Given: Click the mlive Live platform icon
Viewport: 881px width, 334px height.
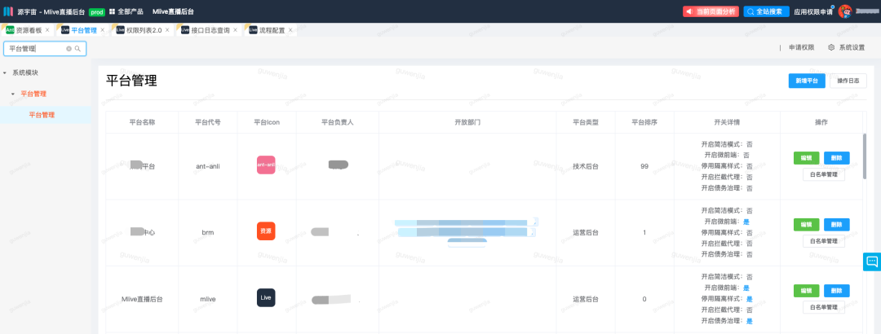Looking at the screenshot, I should [x=266, y=297].
